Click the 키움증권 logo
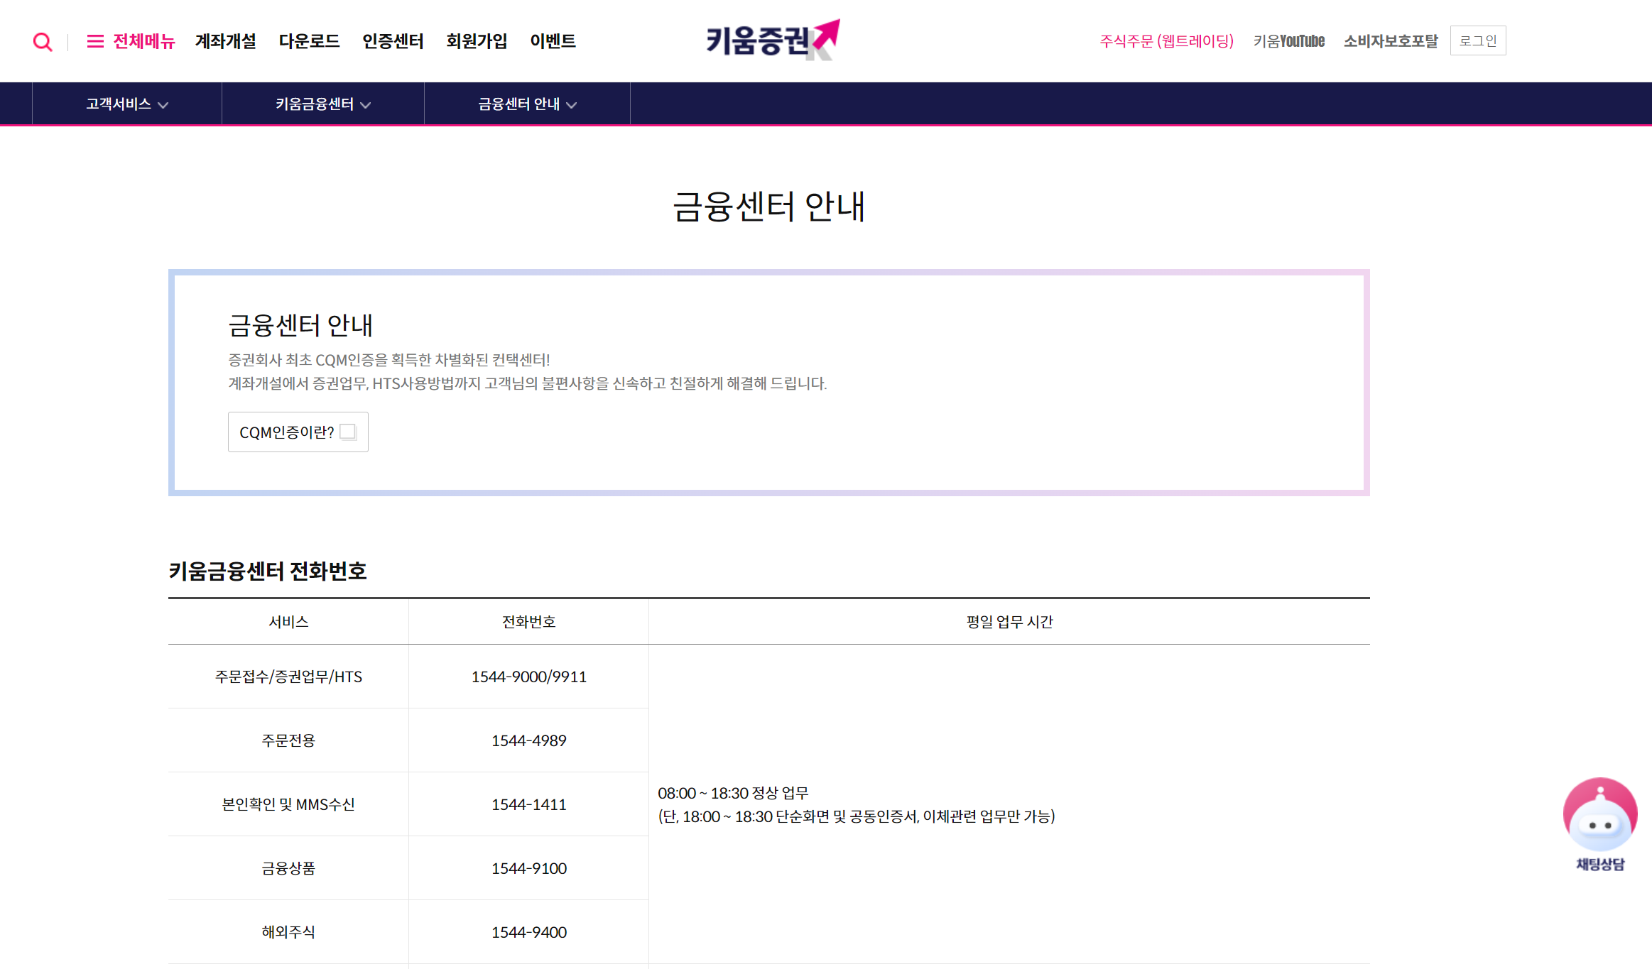The height and width of the screenshot is (969, 1652). pos(773,40)
